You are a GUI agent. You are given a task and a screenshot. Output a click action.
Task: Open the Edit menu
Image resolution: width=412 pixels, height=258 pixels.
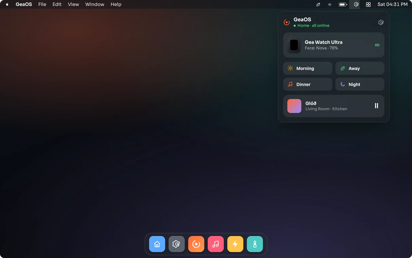[x=57, y=4]
